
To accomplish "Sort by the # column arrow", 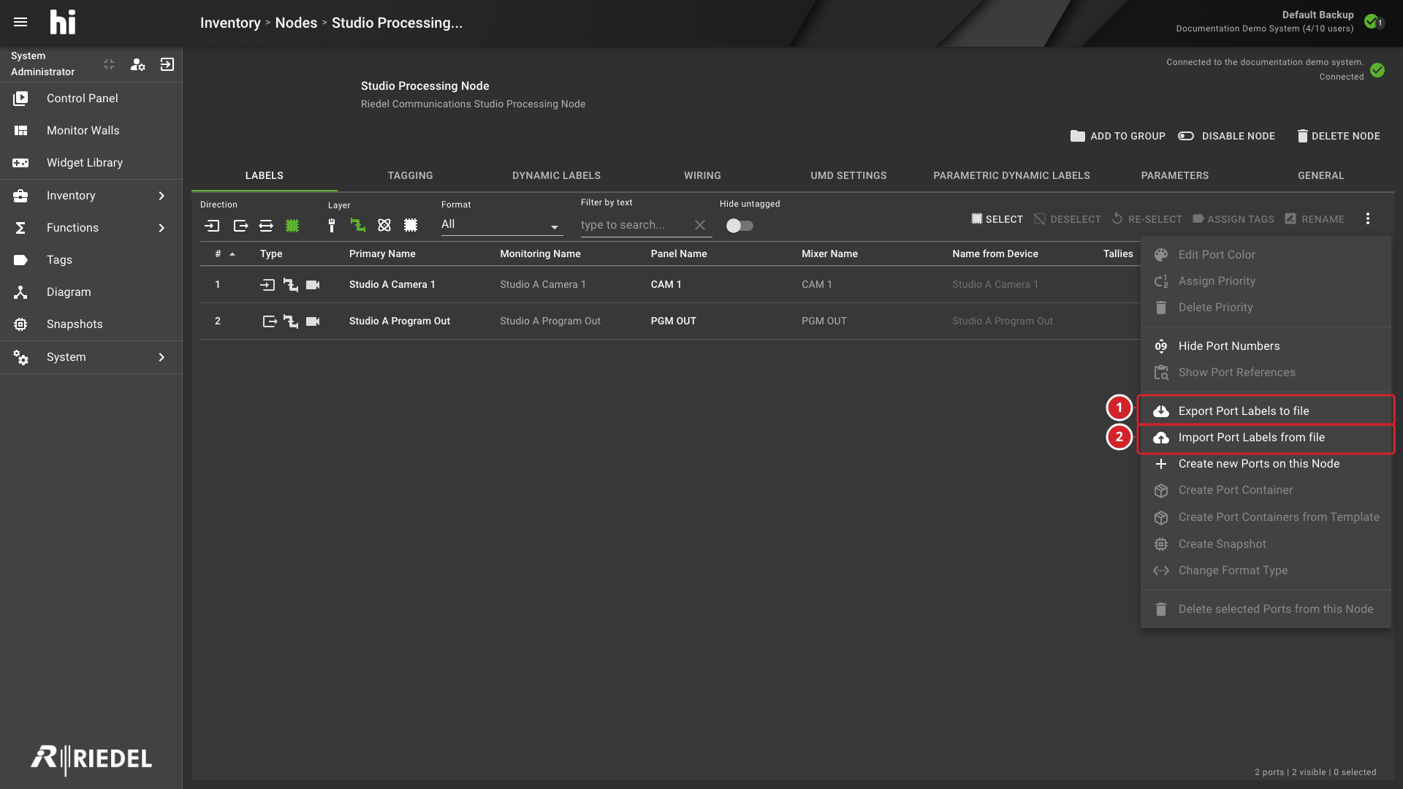I will pyautogui.click(x=232, y=254).
